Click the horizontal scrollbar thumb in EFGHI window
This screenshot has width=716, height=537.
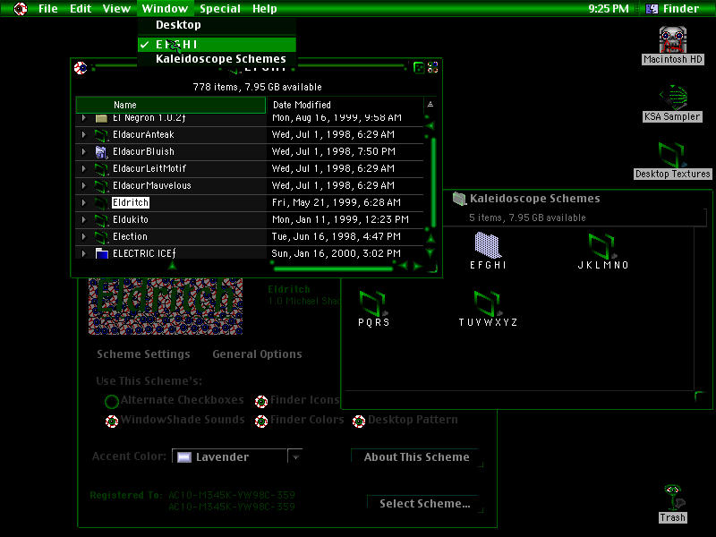pos(333,269)
